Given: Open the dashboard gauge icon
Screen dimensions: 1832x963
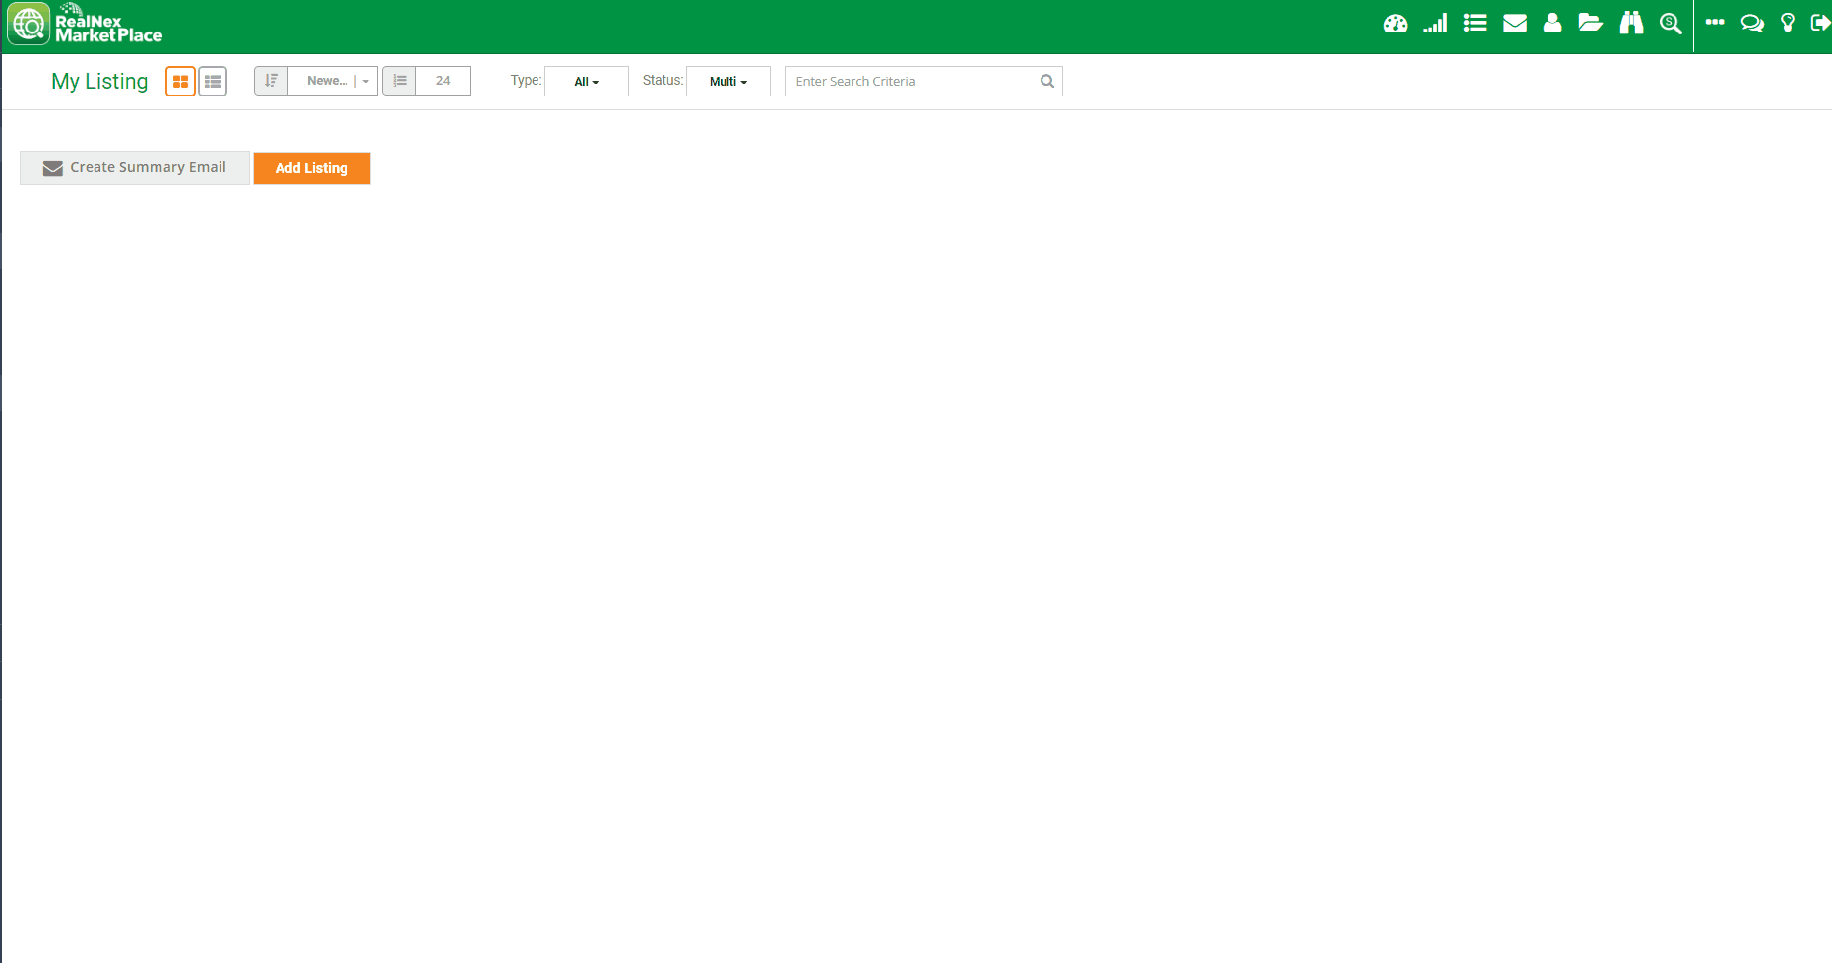Looking at the screenshot, I should (1395, 24).
